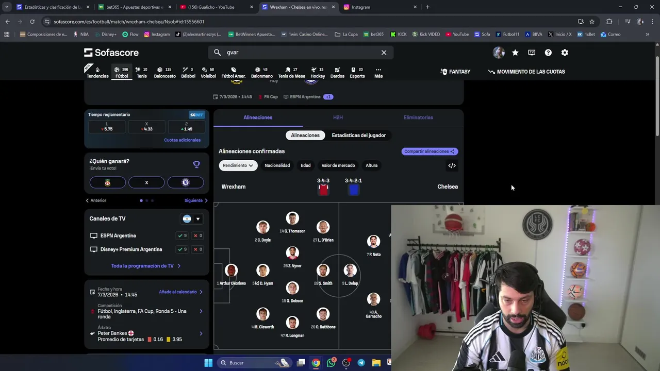Upvote Disney+ Premium Argentina channel

(x=182, y=249)
